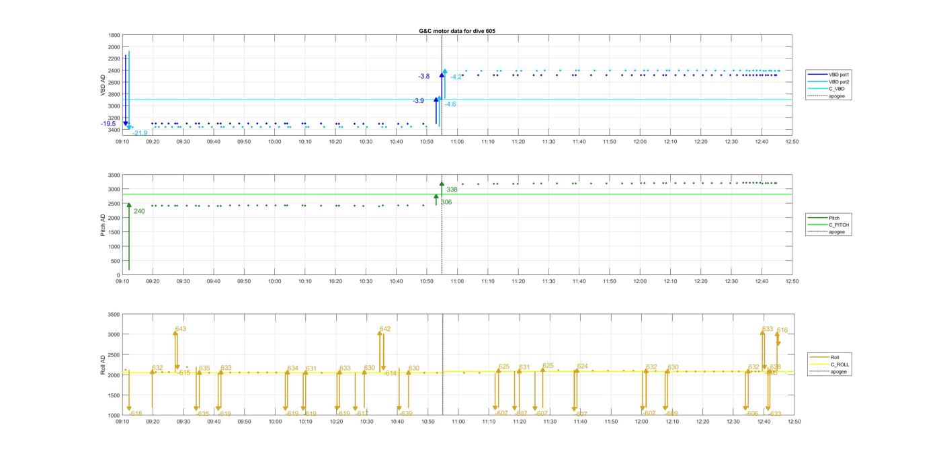Click the '0' tick on Pitch axis

point(119,276)
